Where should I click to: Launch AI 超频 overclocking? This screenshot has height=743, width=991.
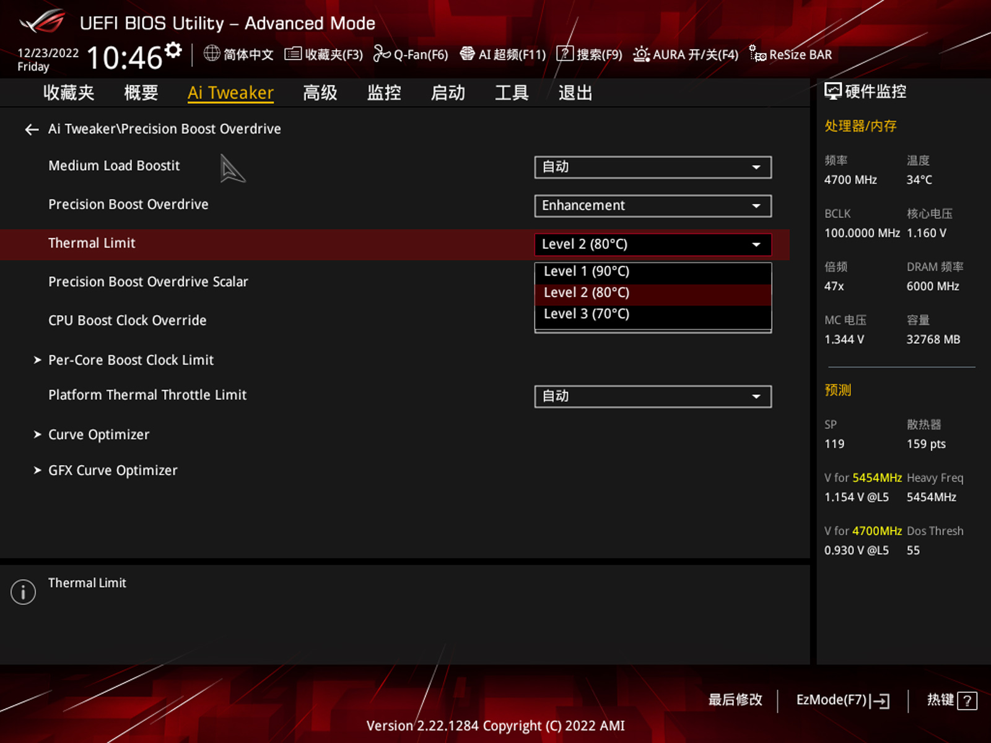click(503, 54)
